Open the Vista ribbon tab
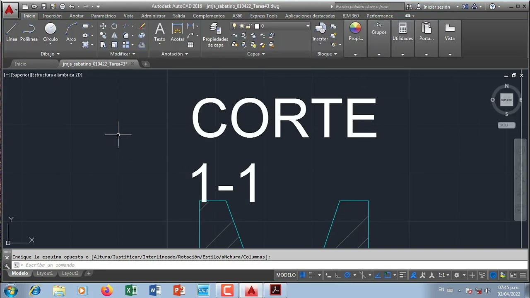 click(x=128, y=16)
